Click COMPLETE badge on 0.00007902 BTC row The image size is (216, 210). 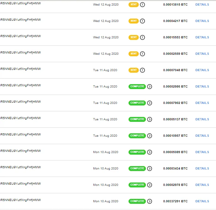coord(137,103)
